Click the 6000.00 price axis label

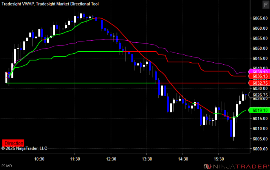pyautogui.click(x=260, y=149)
